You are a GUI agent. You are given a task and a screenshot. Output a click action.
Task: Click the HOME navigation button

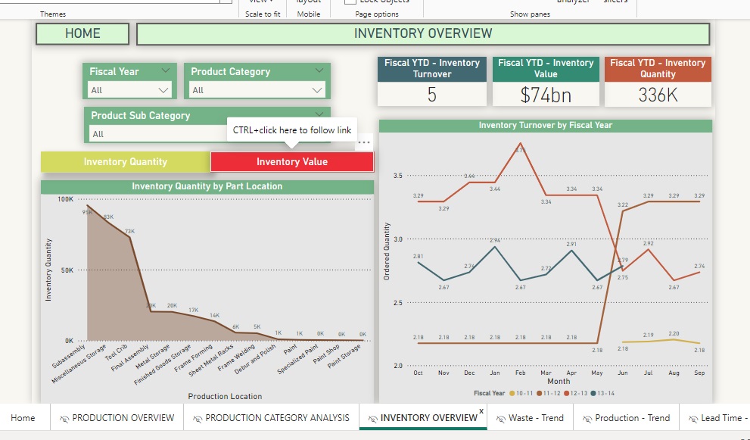82,33
